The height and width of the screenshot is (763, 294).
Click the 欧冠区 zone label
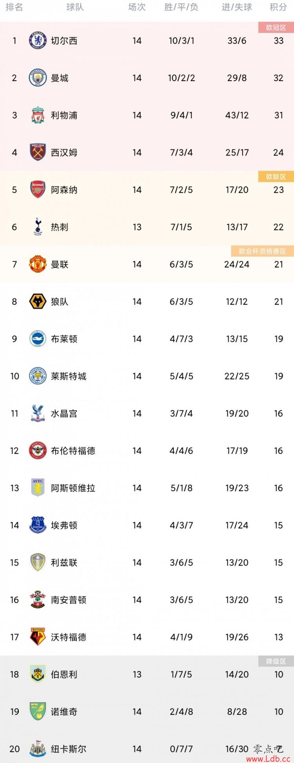tap(276, 27)
